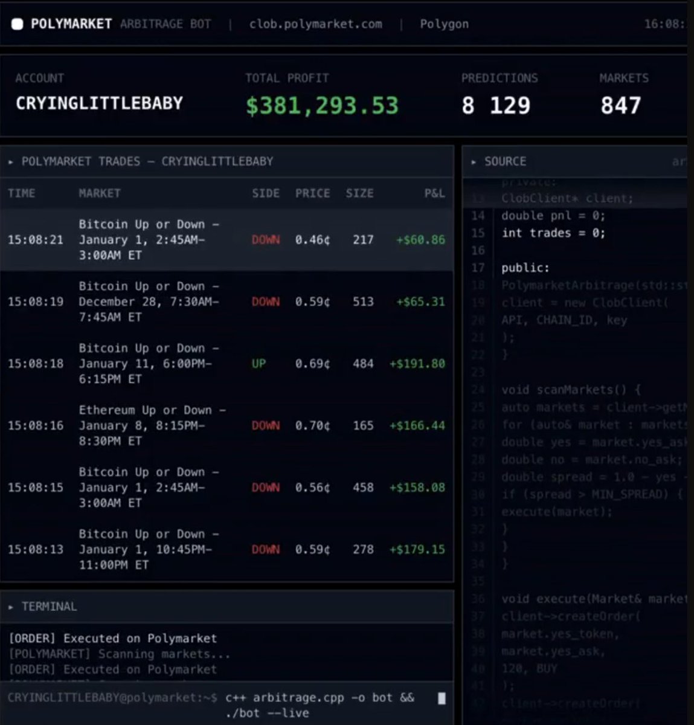The image size is (694, 725).
Task: Click first '[ORDER] Executed on Polymarket' log line
Action: (x=112, y=639)
